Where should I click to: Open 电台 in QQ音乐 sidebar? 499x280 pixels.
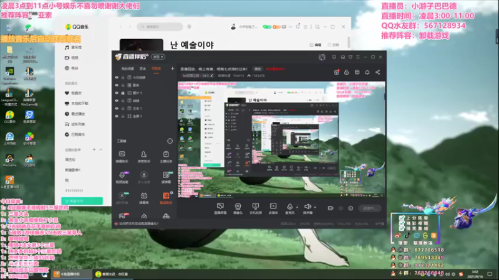pyautogui.click(x=71, y=68)
